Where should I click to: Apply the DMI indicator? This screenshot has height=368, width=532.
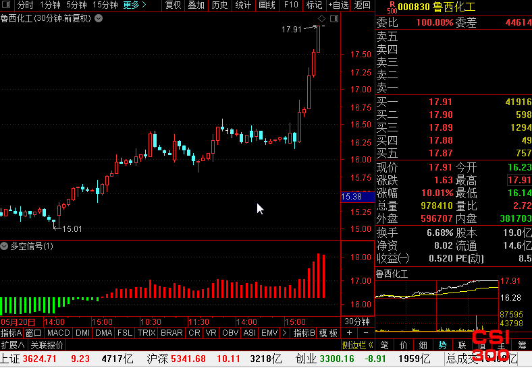point(83,333)
